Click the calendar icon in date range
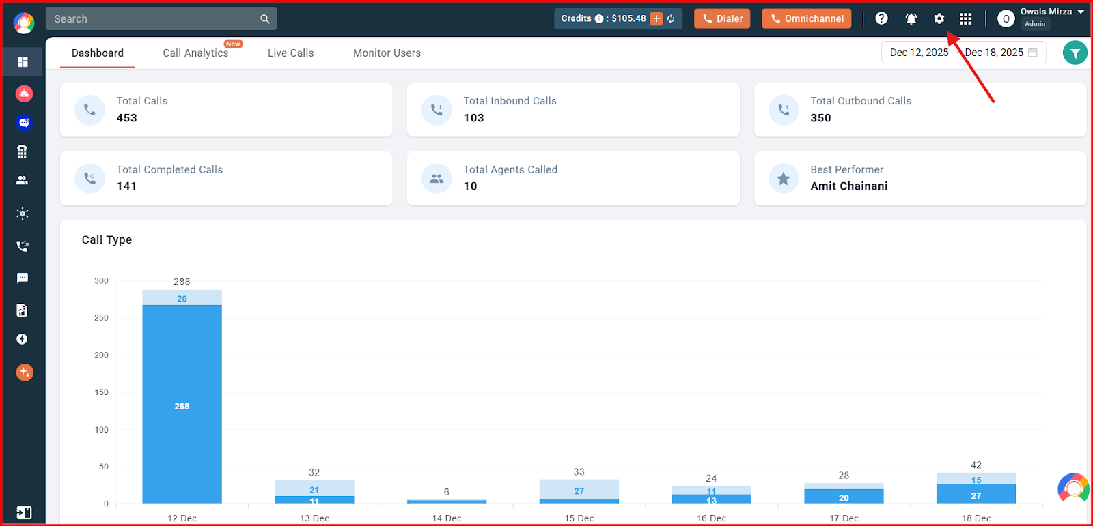Image resolution: width=1093 pixels, height=526 pixels. click(x=1033, y=53)
